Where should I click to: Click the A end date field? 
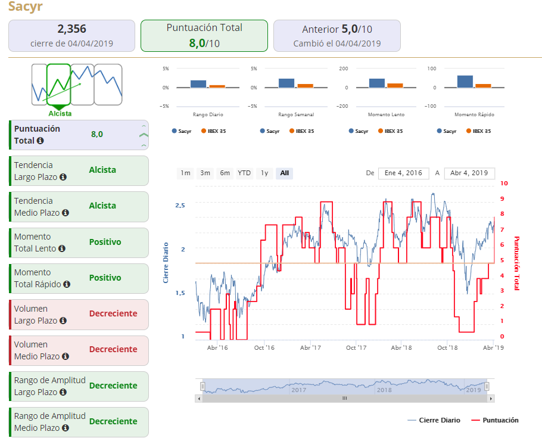(469, 173)
